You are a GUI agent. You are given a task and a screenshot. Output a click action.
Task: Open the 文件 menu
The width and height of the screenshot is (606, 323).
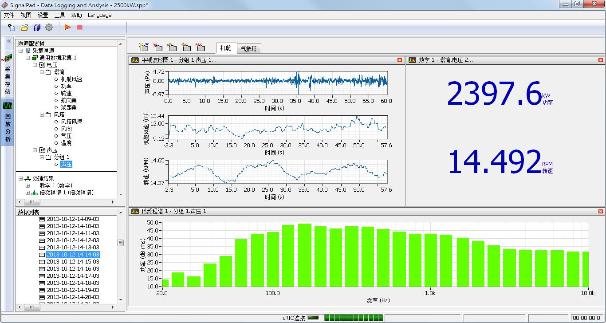9,15
